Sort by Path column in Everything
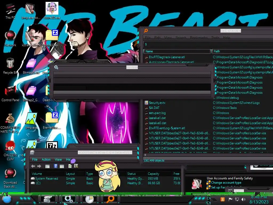Viewport: 273px width, 205px height. click(x=242, y=51)
